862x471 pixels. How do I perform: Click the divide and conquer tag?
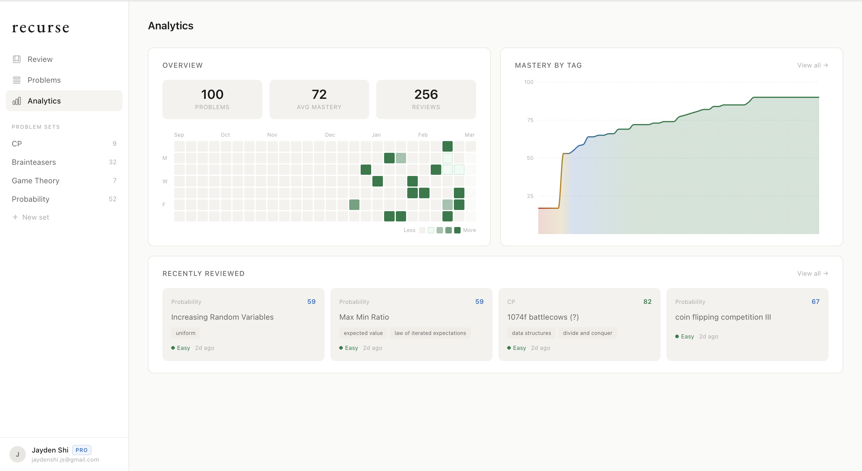point(587,333)
